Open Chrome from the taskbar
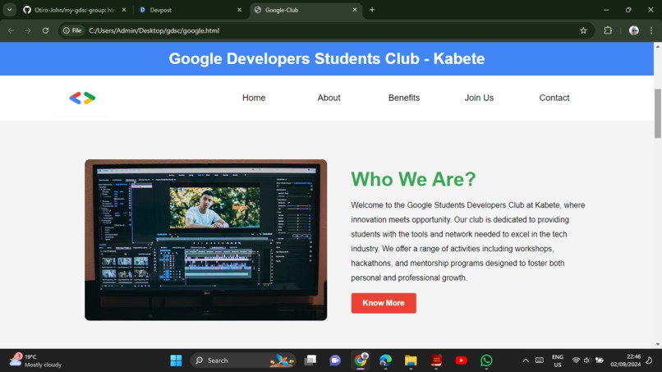This screenshot has height=372, width=662. (361, 361)
